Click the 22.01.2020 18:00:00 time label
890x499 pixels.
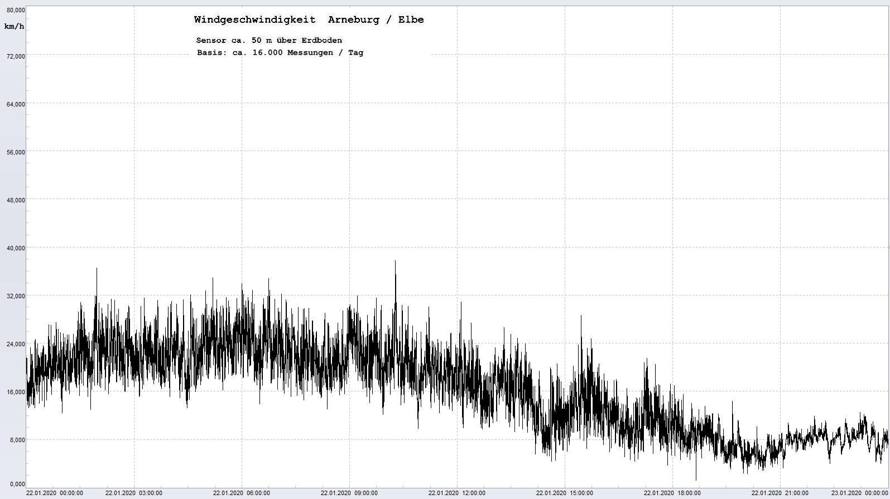tap(672, 493)
